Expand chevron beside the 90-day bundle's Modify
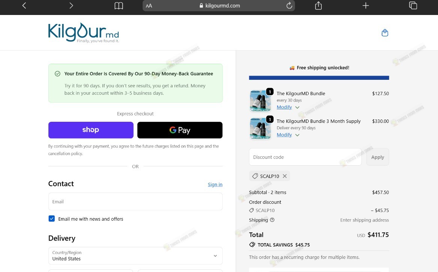 [x=297, y=135]
